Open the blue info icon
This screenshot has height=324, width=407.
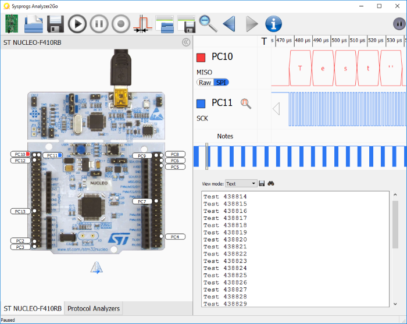[x=273, y=24]
